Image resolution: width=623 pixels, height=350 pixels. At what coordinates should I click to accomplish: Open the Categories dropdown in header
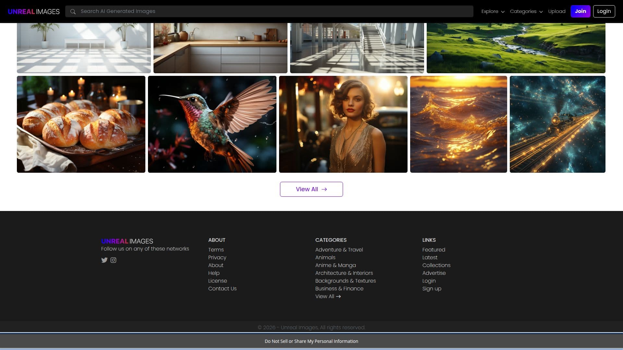pyautogui.click(x=526, y=11)
